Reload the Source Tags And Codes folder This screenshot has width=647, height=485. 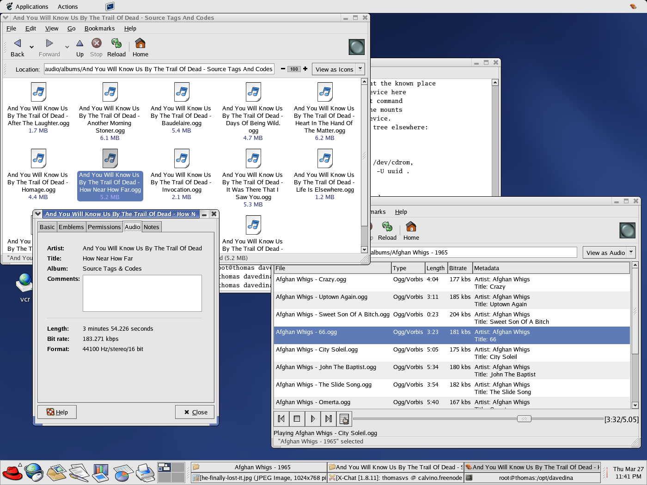tap(116, 48)
